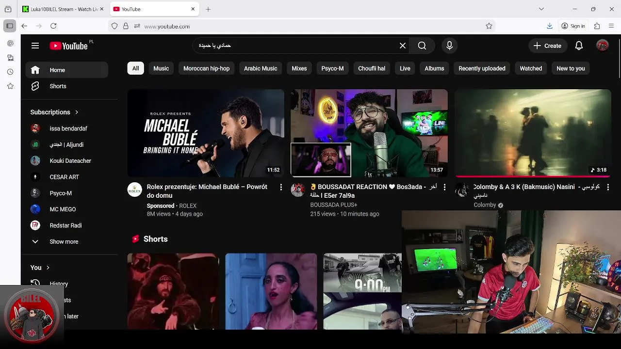This screenshot has height=349, width=621.
Task: Start voice search with microphone
Action: tap(449, 46)
